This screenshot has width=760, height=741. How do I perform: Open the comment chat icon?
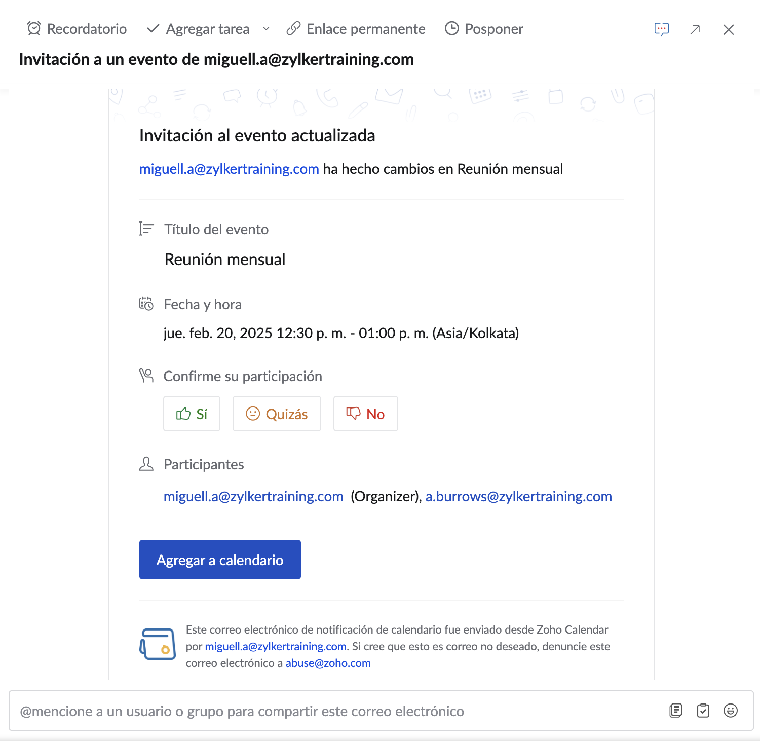coord(662,29)
